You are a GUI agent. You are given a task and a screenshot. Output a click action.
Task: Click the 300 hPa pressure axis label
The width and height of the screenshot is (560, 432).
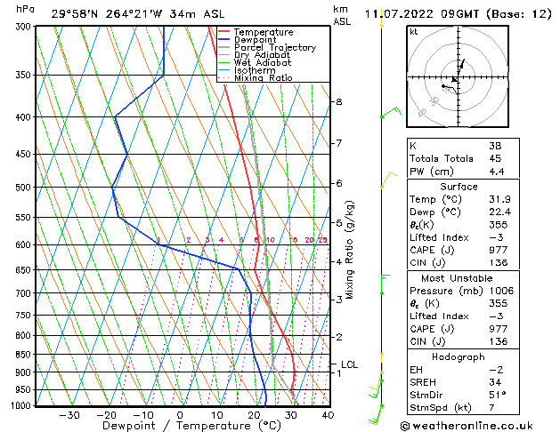point(23,27)
